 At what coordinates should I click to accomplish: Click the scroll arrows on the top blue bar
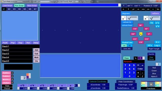pos(119,5)
